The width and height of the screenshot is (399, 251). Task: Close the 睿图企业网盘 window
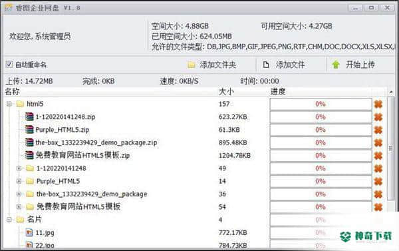point(387,8)
